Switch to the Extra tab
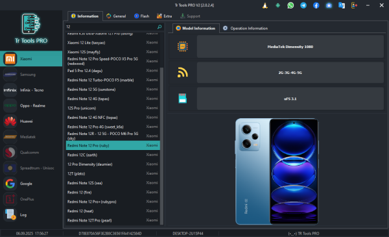Screen dimensions: 389x237 pyautogui.click(x=164, y=16)
